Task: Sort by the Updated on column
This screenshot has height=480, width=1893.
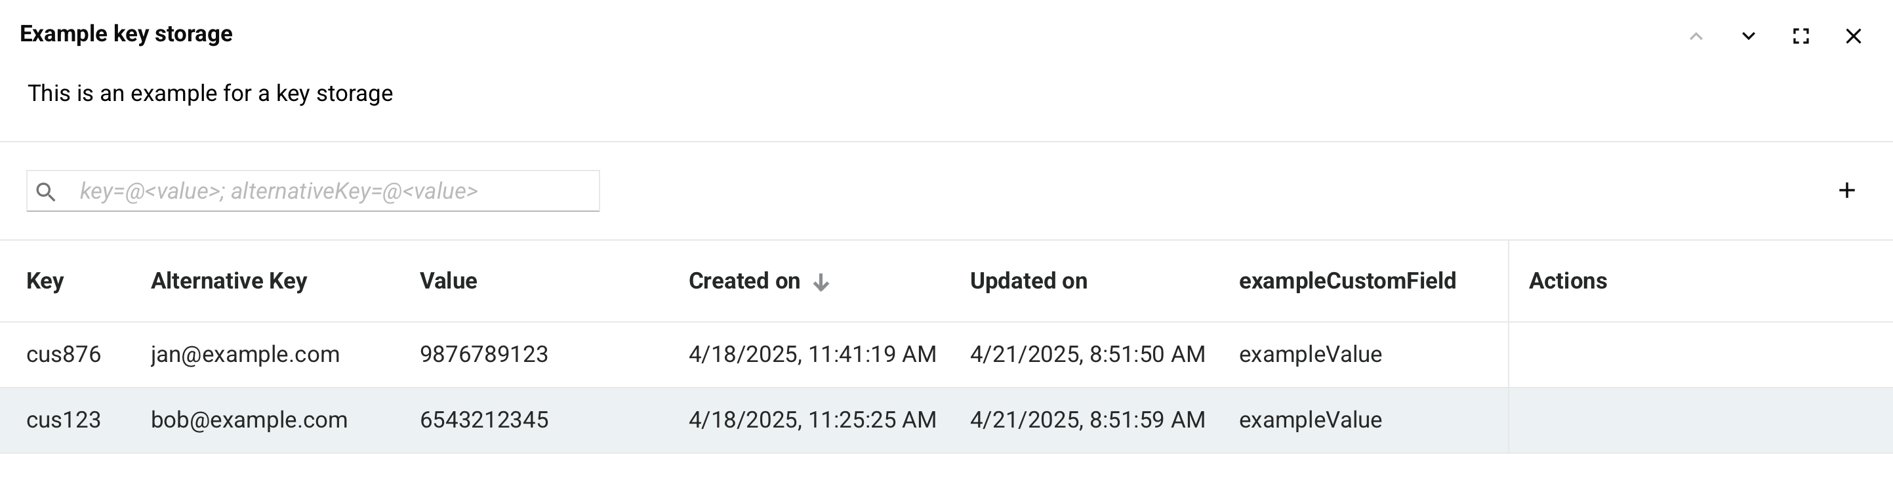Action: click(x=1028, y=281)
